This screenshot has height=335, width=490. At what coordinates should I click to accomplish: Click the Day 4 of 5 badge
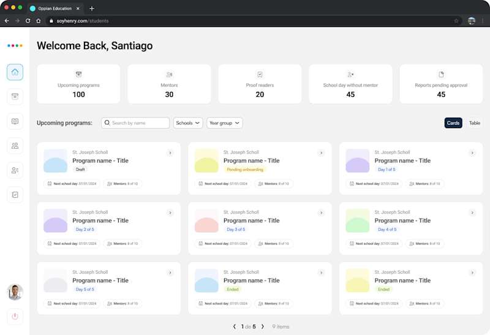coord(387,230)
